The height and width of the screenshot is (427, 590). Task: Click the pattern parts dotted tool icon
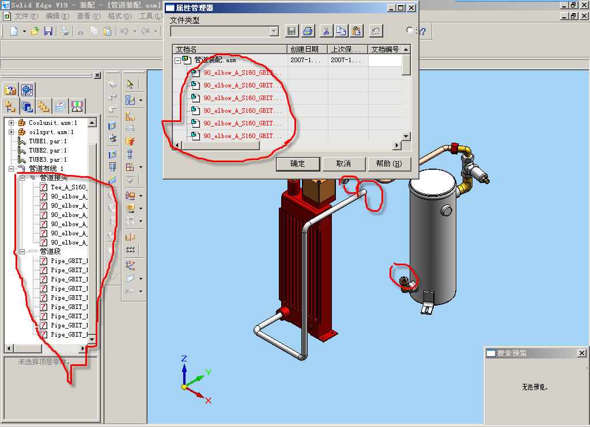pyautogui.click(x=130, y=250)
